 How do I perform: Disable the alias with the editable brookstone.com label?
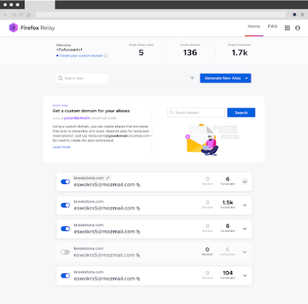coord(65,182)
